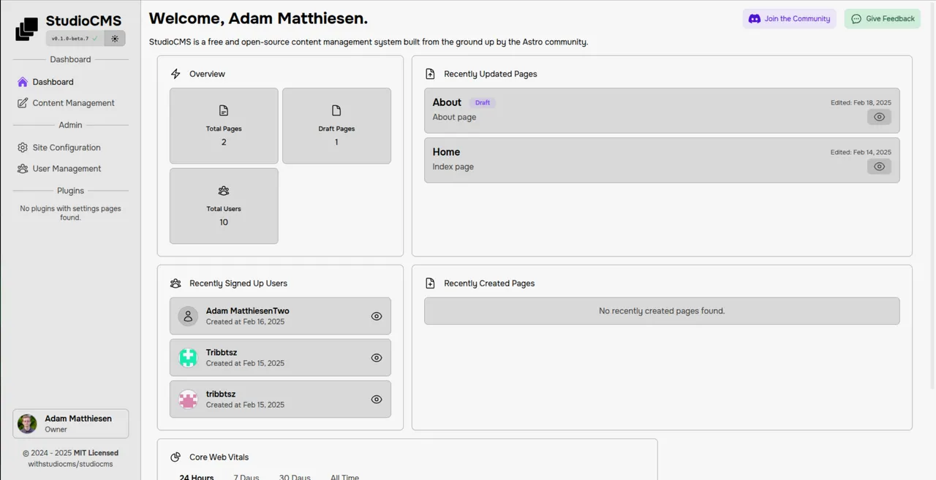
Task: Toggle the light/dark theme sun button
Action: (x=115, y=39)
